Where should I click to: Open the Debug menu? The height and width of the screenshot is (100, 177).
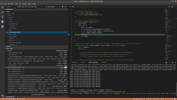24,4
